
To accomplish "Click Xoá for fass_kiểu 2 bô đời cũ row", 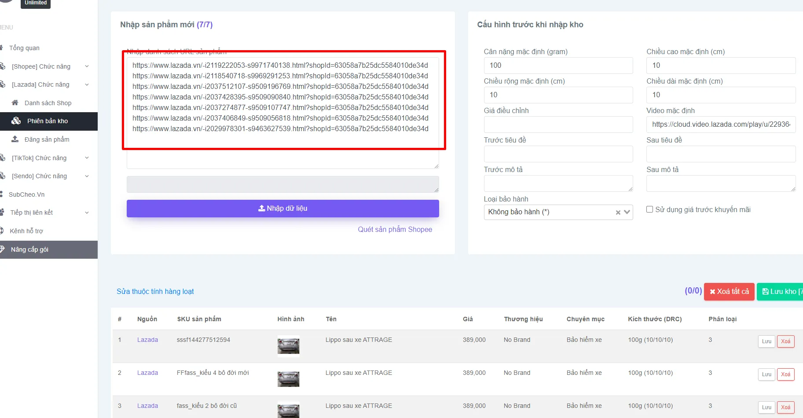I will click(786, 407).
